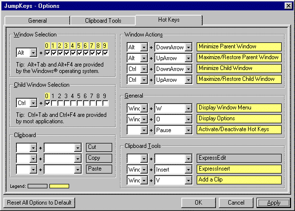Click Display Options label

239,119
